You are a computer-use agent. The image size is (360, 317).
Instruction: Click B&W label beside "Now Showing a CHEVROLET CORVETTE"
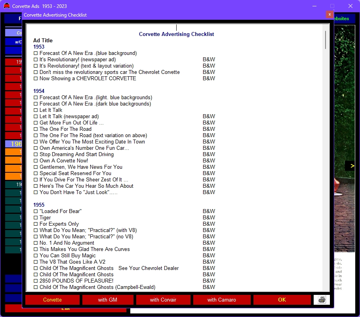click(209, 78)
